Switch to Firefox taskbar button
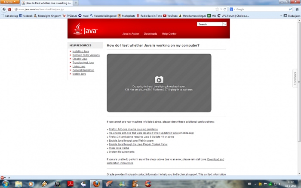Viewport: 301px width, 188px height. point(96,184)
